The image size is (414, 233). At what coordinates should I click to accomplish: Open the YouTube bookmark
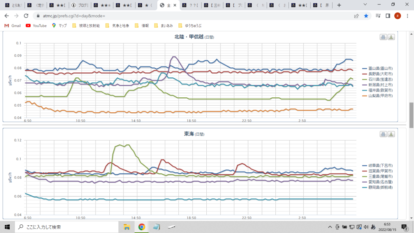click(36, 26)
